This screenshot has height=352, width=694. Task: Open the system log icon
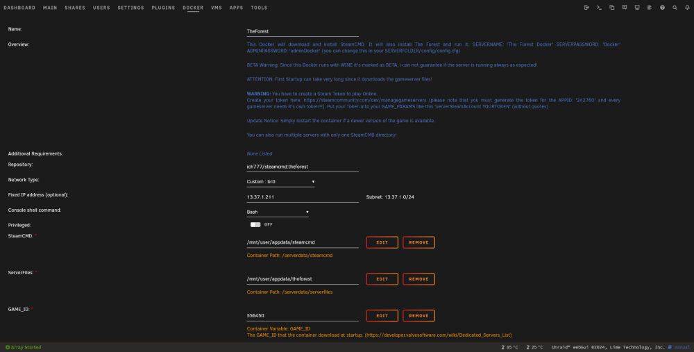tap(650, 8)
